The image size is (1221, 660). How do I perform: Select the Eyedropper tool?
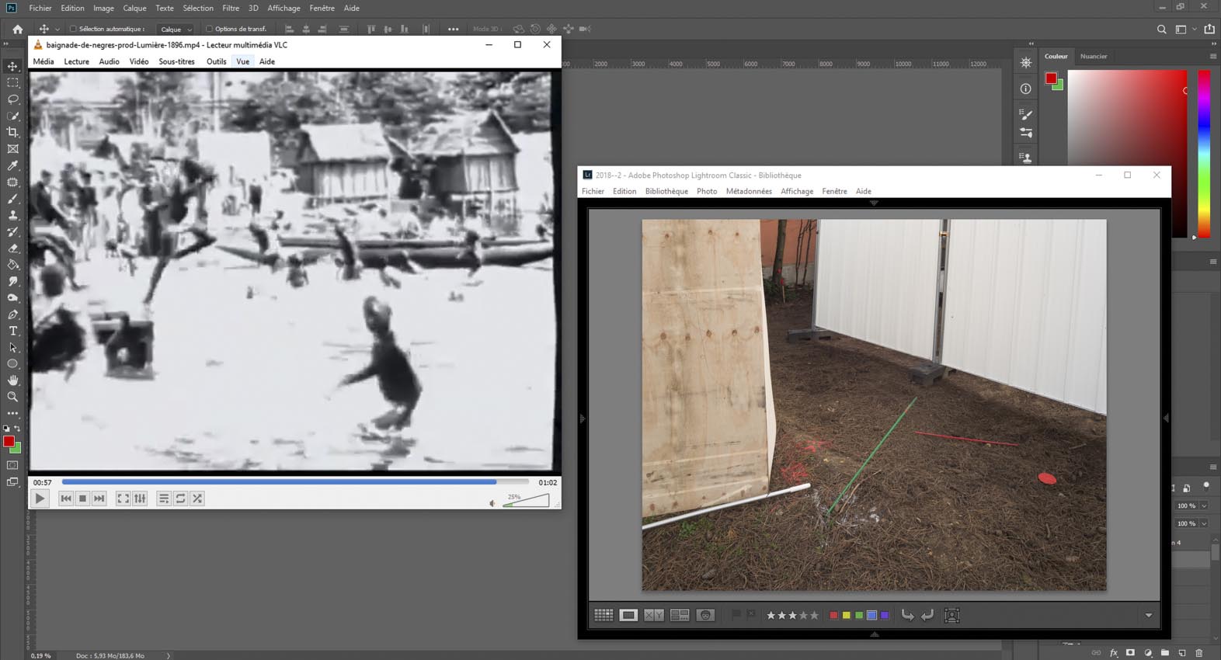pyautogui.click(x=12, y=165)
